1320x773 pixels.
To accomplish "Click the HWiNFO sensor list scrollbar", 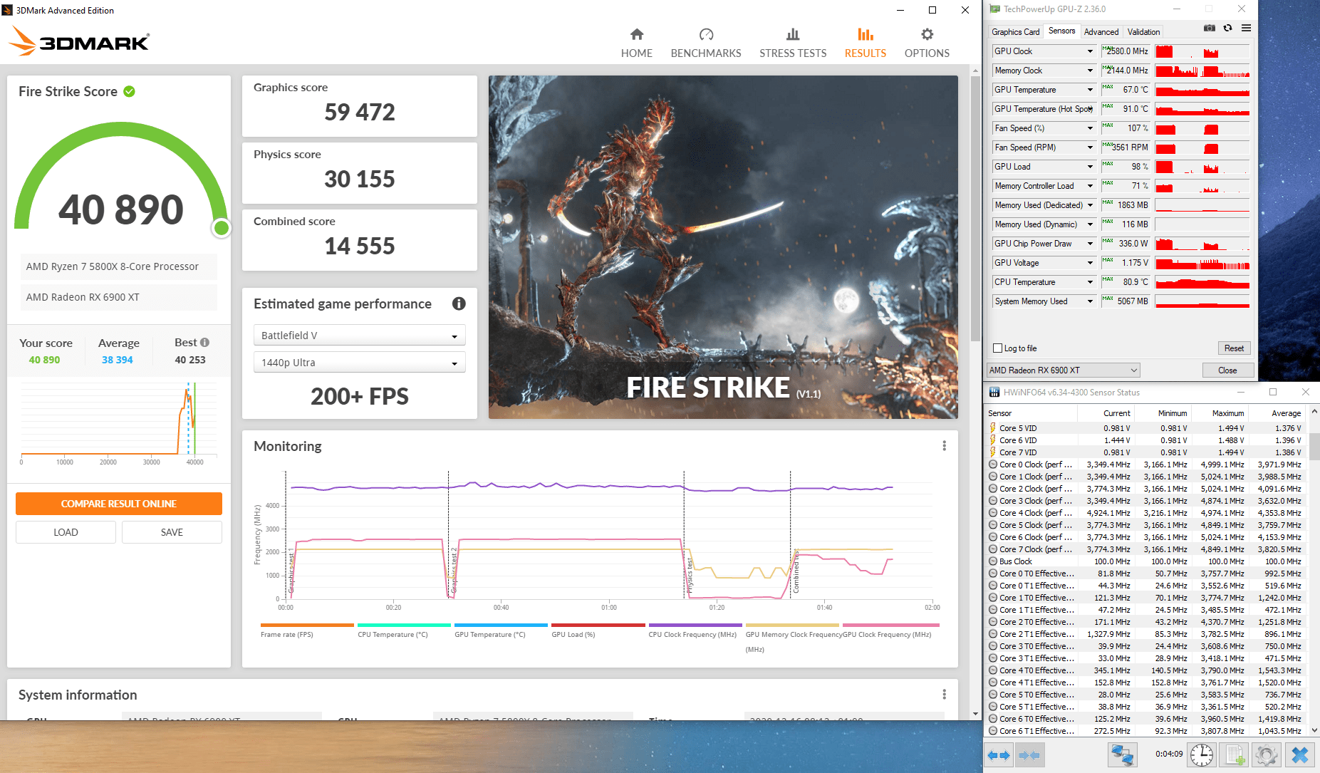I will pyautogui.click(x=1314, y=446).
